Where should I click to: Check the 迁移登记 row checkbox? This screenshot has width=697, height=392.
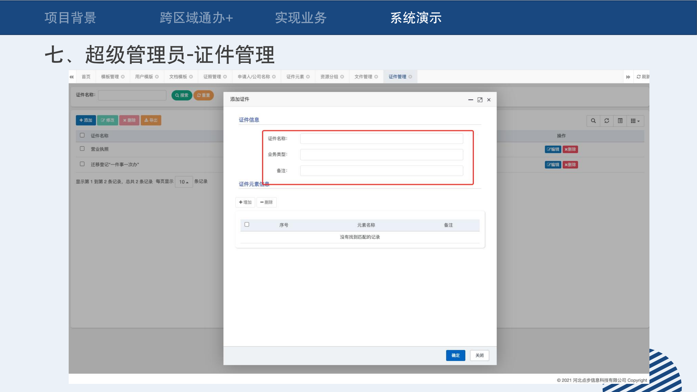coord(82,164)
